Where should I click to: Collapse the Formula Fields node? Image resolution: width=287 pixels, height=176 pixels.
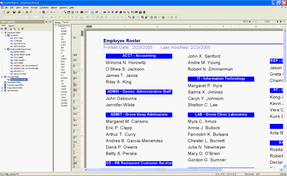click(2, 77)
